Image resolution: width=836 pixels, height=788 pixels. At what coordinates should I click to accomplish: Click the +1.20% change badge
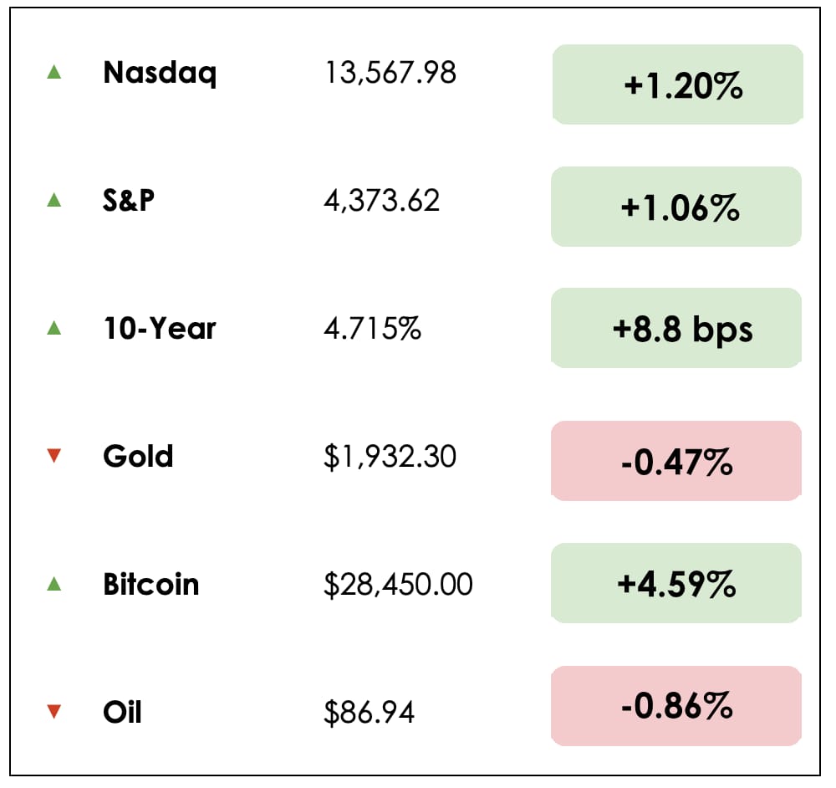(x=677, y=84)
